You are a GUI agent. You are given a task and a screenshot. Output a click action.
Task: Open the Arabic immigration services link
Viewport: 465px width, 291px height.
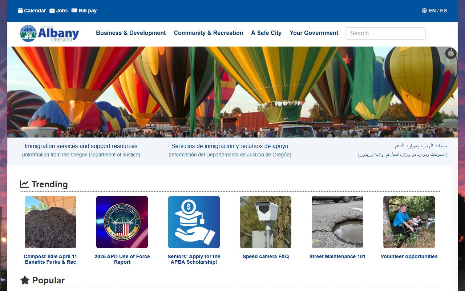[421, 146]
